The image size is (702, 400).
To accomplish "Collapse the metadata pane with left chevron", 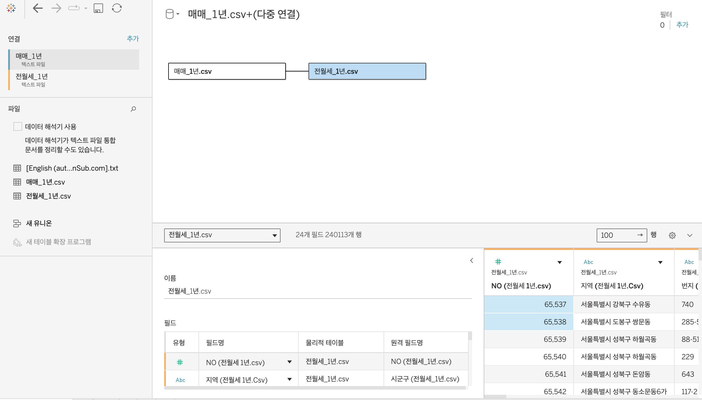I will tap(472, 260).
